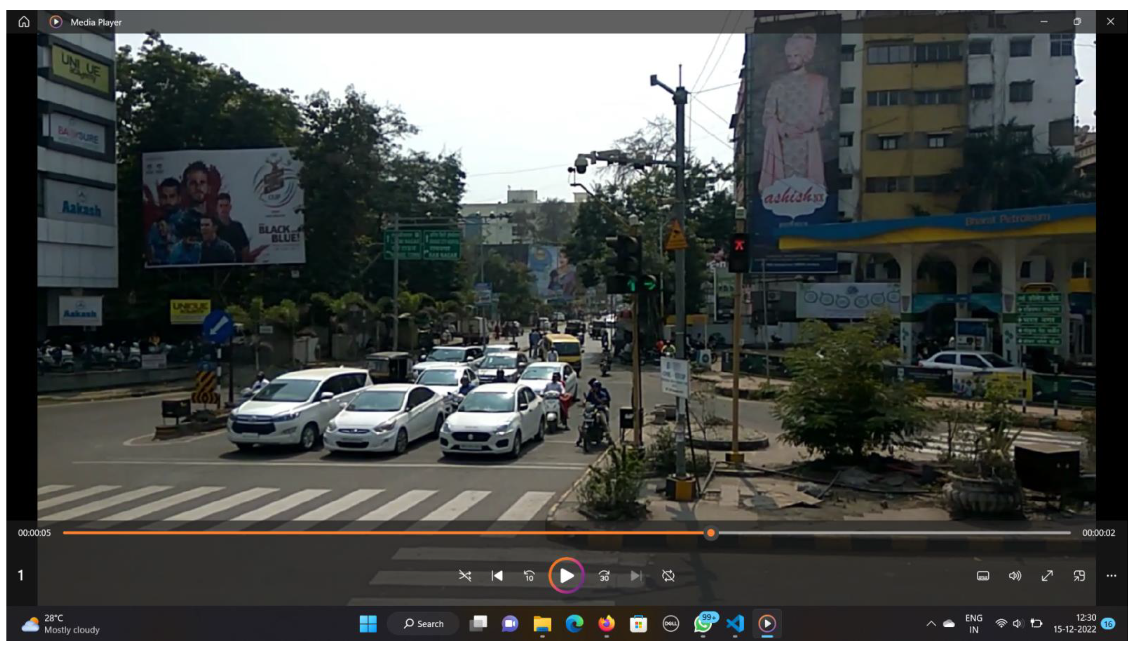Go to Media Player home
The width and height of the screenshot is (1139, 649).
24,22
